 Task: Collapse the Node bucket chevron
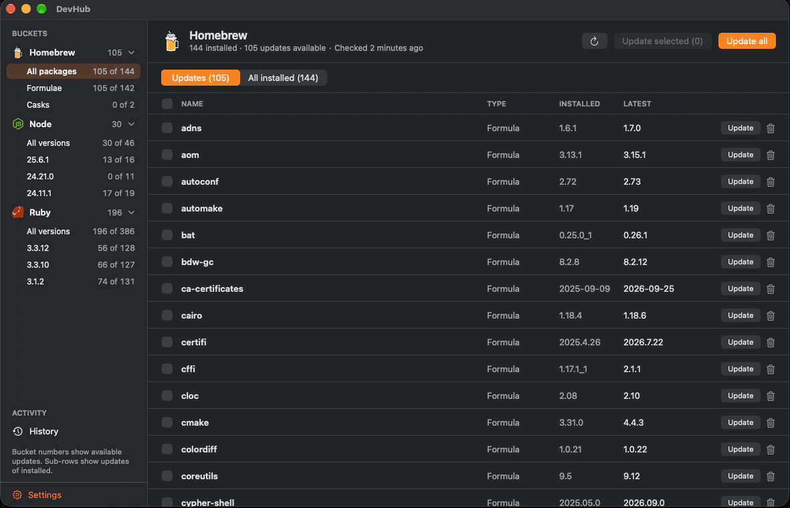tap(132, 124)
